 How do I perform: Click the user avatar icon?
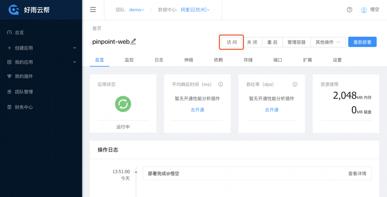click(x=363, y=10)
